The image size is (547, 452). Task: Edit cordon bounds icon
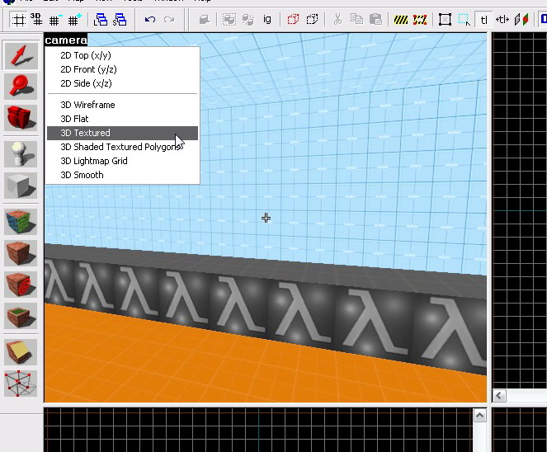click(x=420, y=20)
